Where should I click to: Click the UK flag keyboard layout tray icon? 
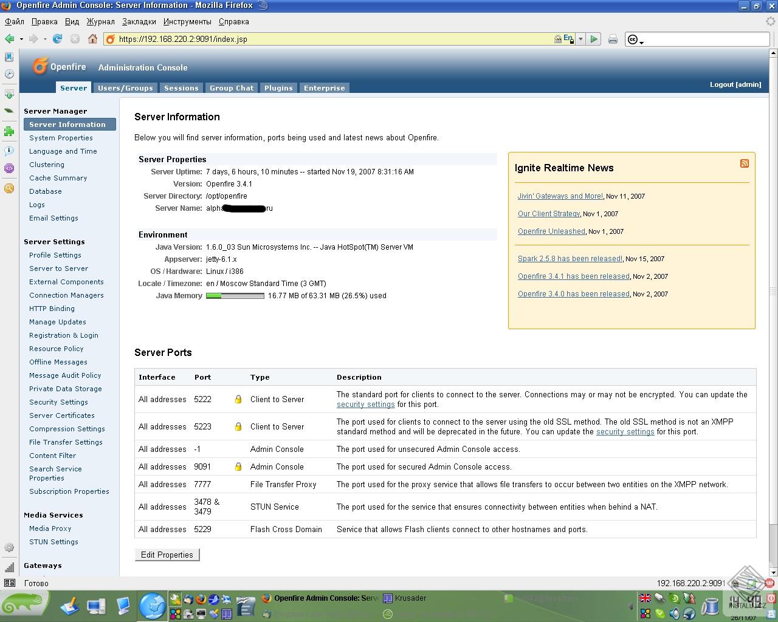pos(645,598)
